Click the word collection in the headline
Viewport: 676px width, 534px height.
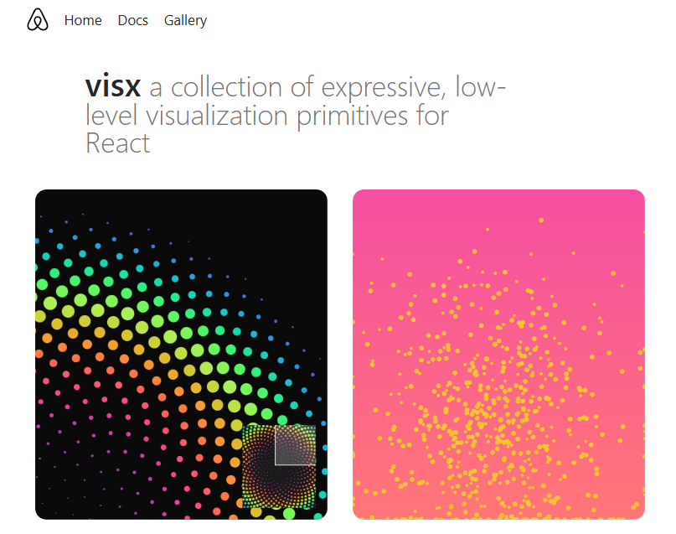227,87
